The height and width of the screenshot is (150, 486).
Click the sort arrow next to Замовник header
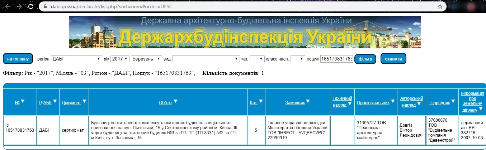308,102
